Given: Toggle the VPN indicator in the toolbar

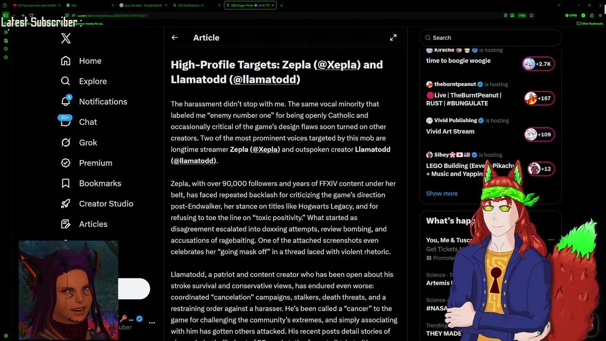Looking at the screenshot, I should (x=571, y=16).
